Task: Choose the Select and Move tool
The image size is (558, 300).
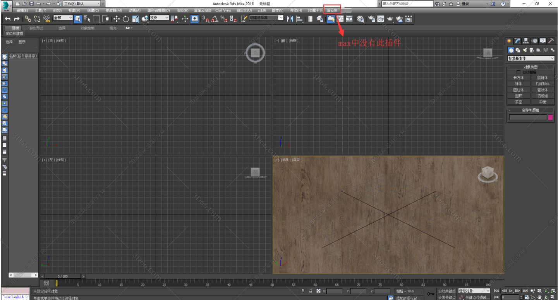Action: [x=116, y=19]
